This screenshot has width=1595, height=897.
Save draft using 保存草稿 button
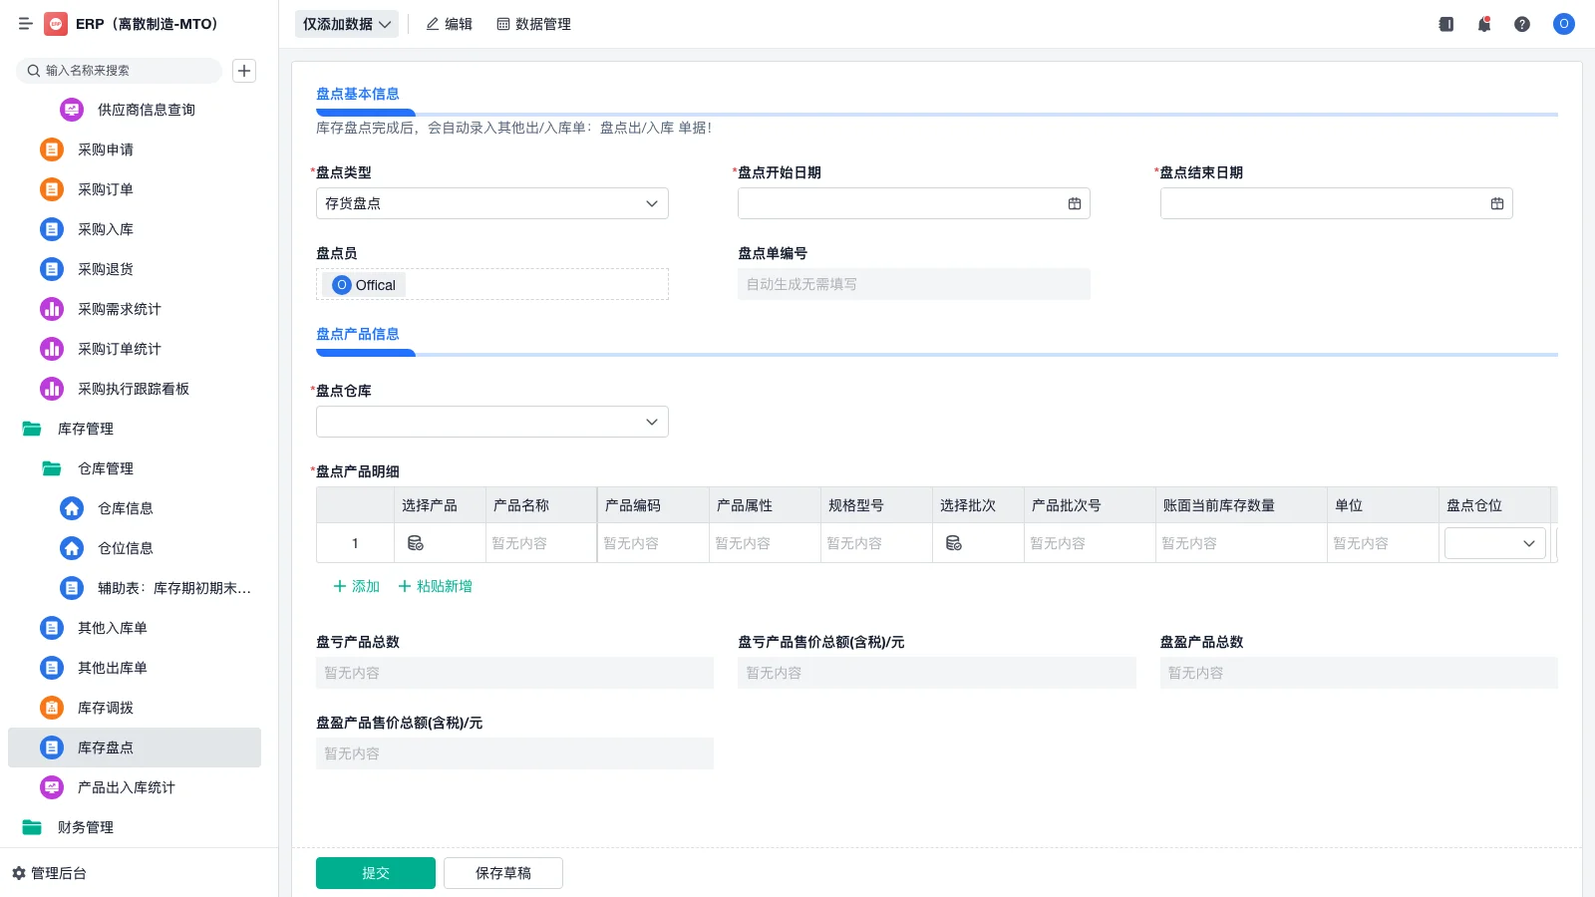502,872
